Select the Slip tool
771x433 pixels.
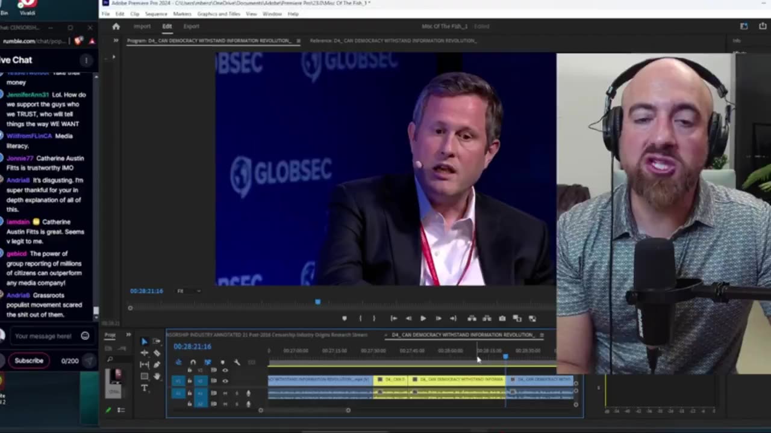(144, 364)
